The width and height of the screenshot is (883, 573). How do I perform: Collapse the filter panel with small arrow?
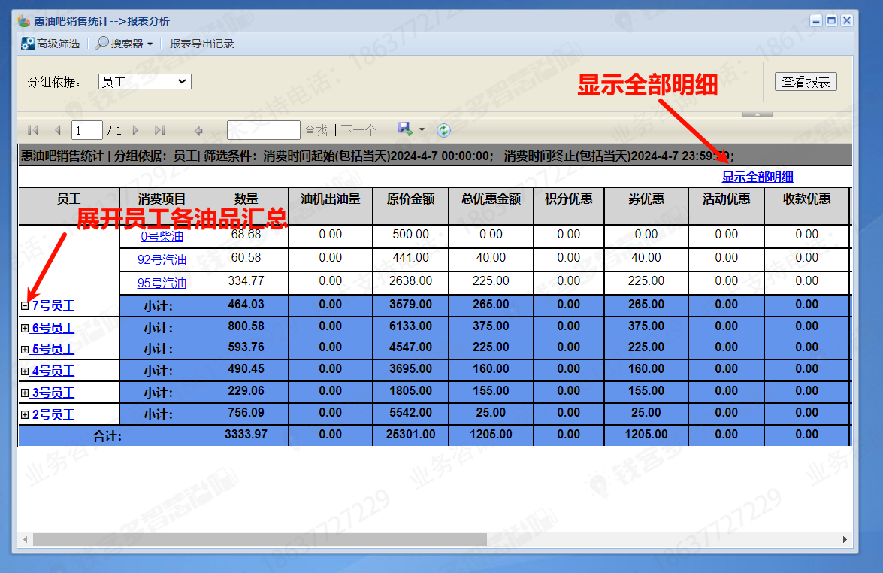tap(757, 114)
